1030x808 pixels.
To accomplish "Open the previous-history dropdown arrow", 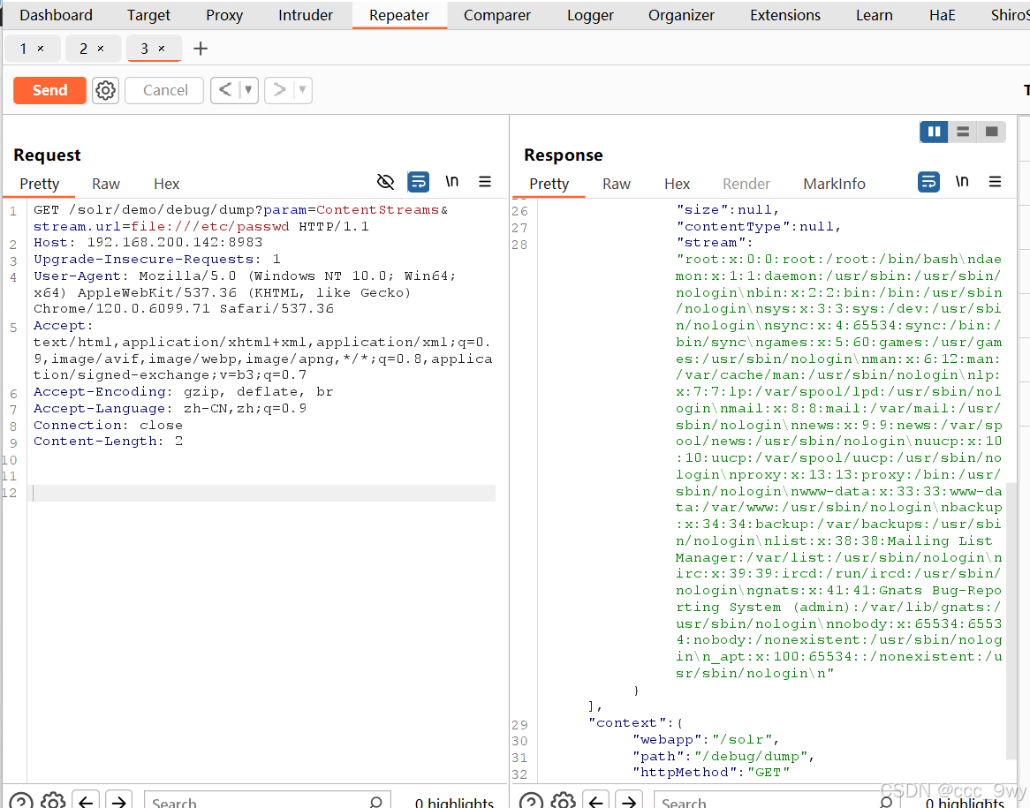I will pos(248,90).
